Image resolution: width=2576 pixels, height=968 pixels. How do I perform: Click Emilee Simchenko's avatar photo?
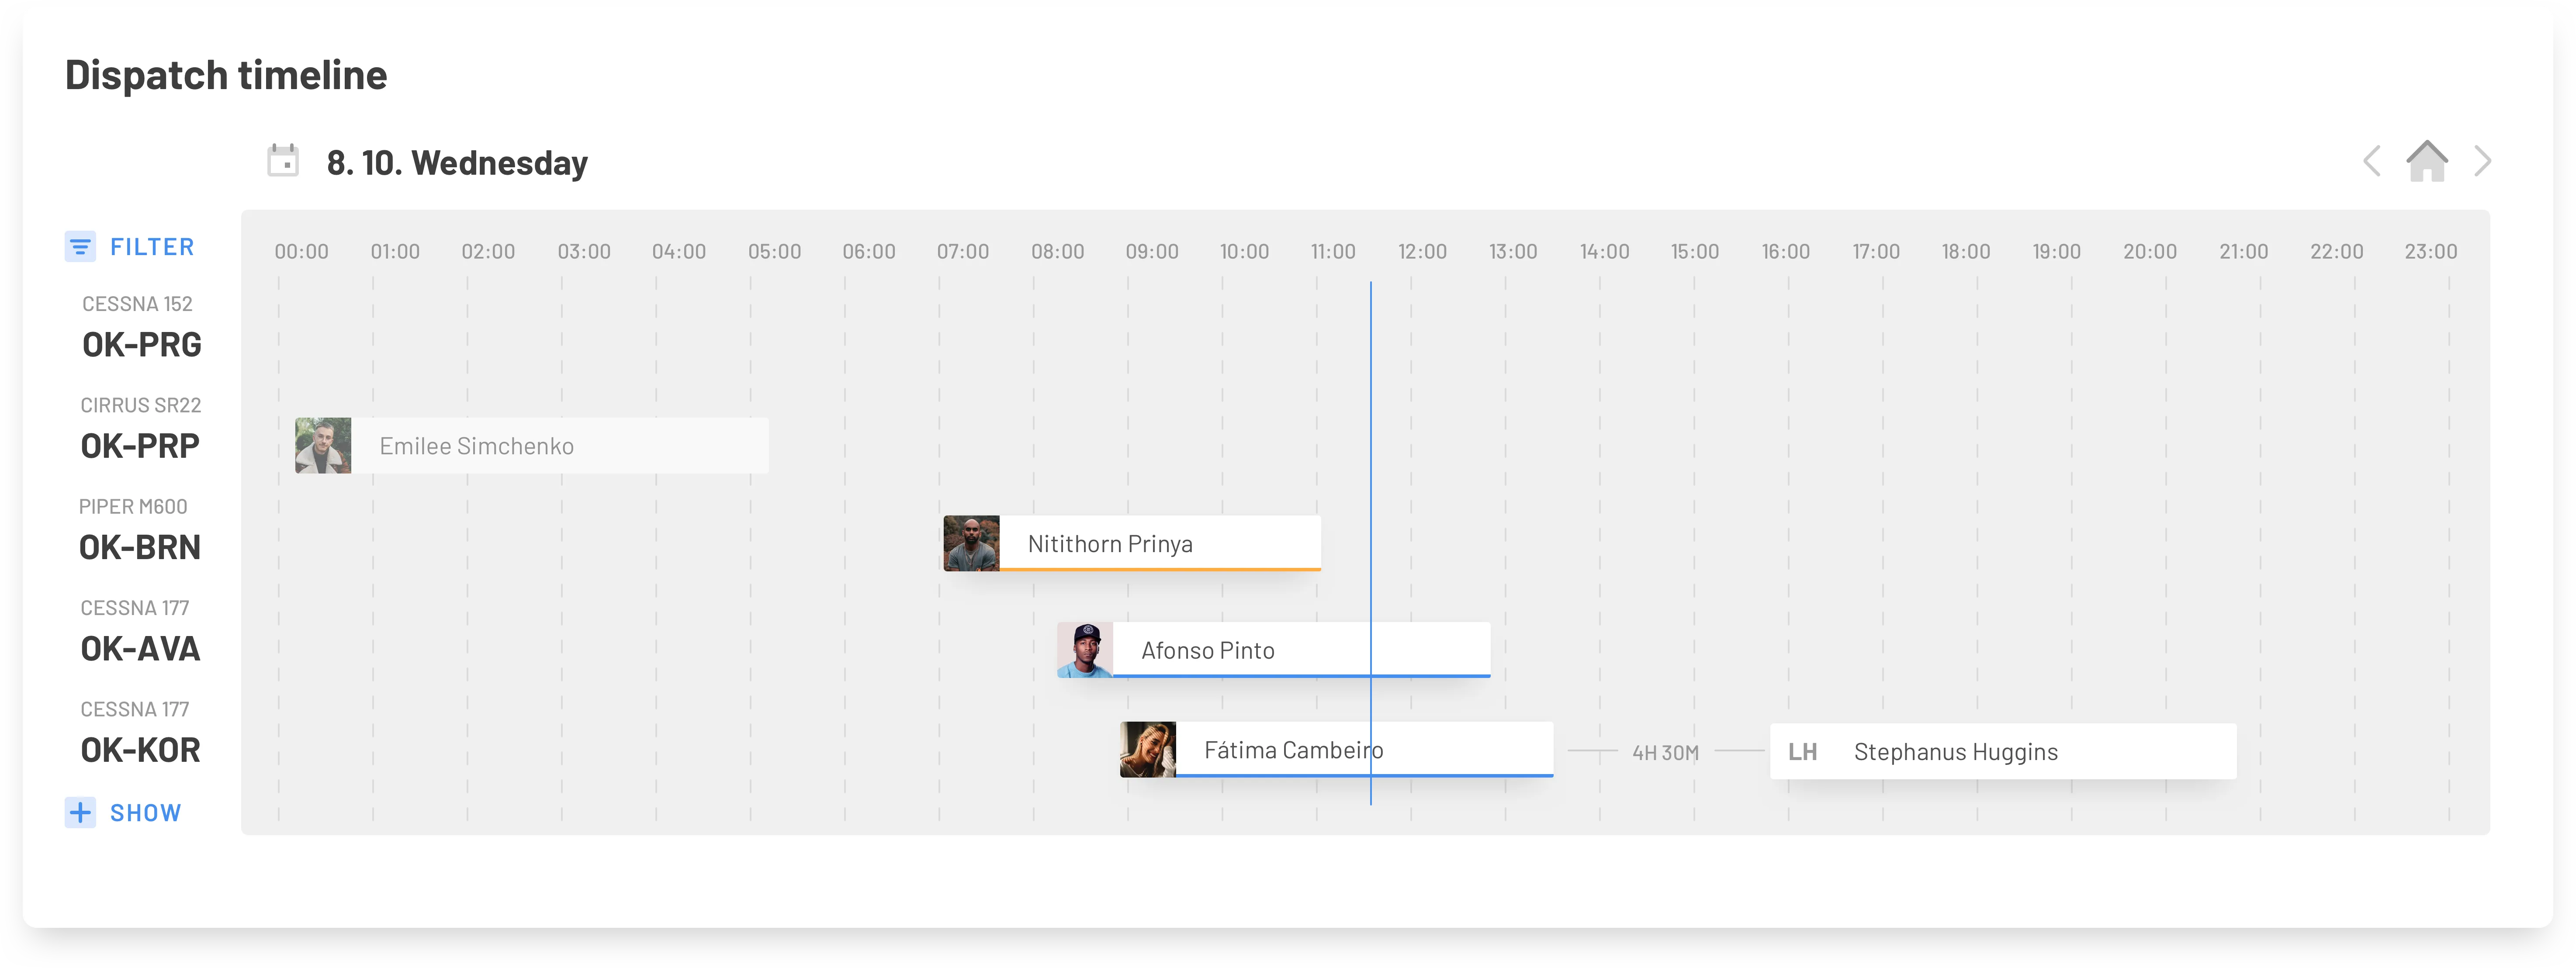(322, 445)
